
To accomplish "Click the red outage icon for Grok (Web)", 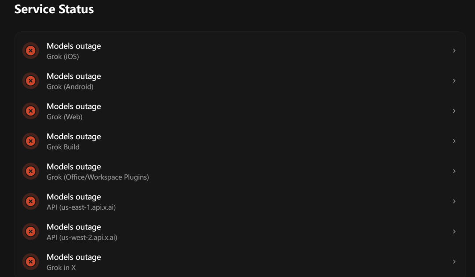I will [x=31, y=111].
